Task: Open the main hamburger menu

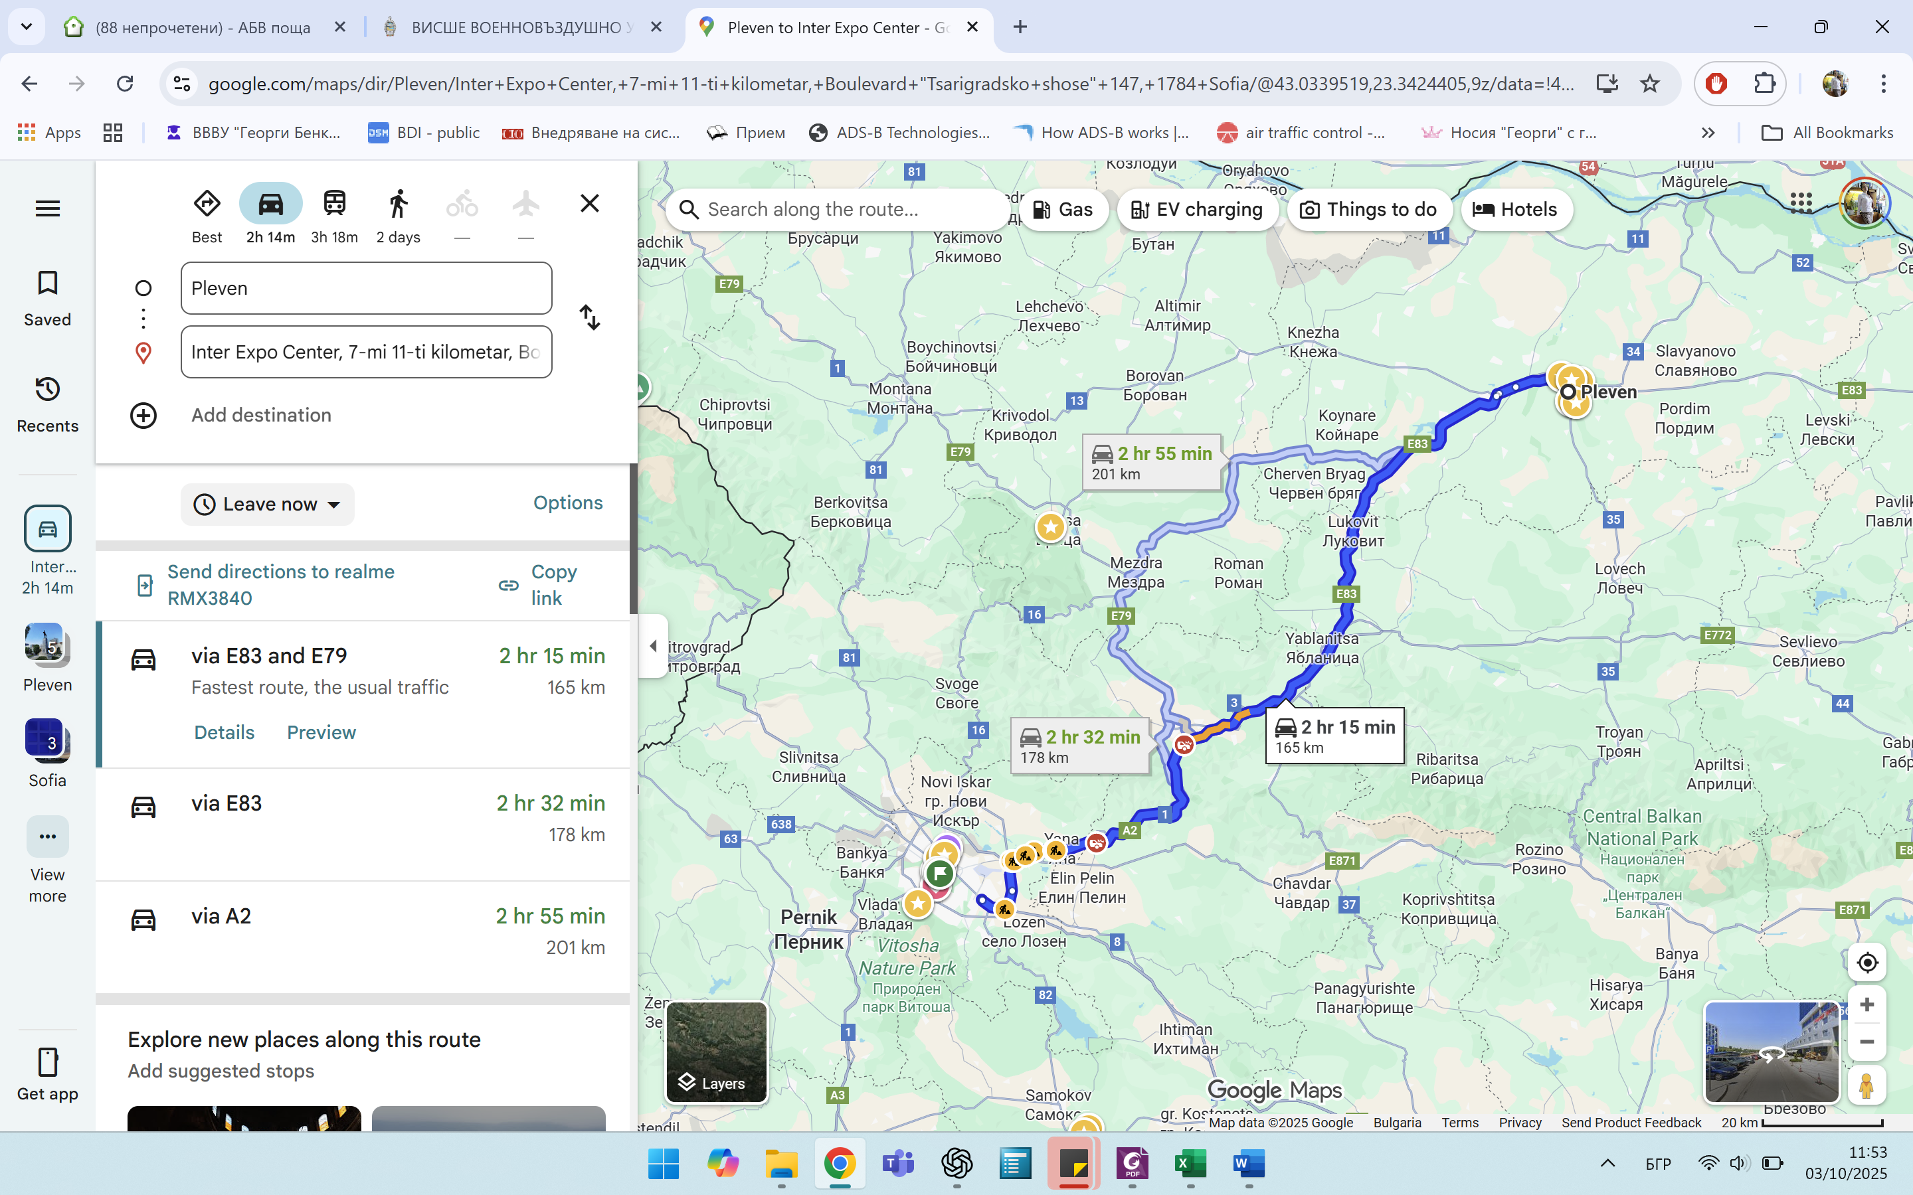Action: tap(47, 208)
